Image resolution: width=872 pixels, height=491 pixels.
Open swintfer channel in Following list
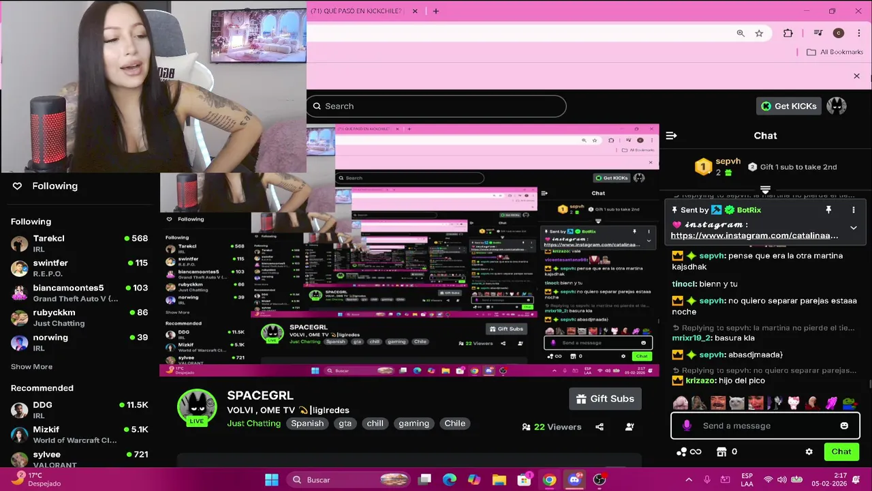79,268
